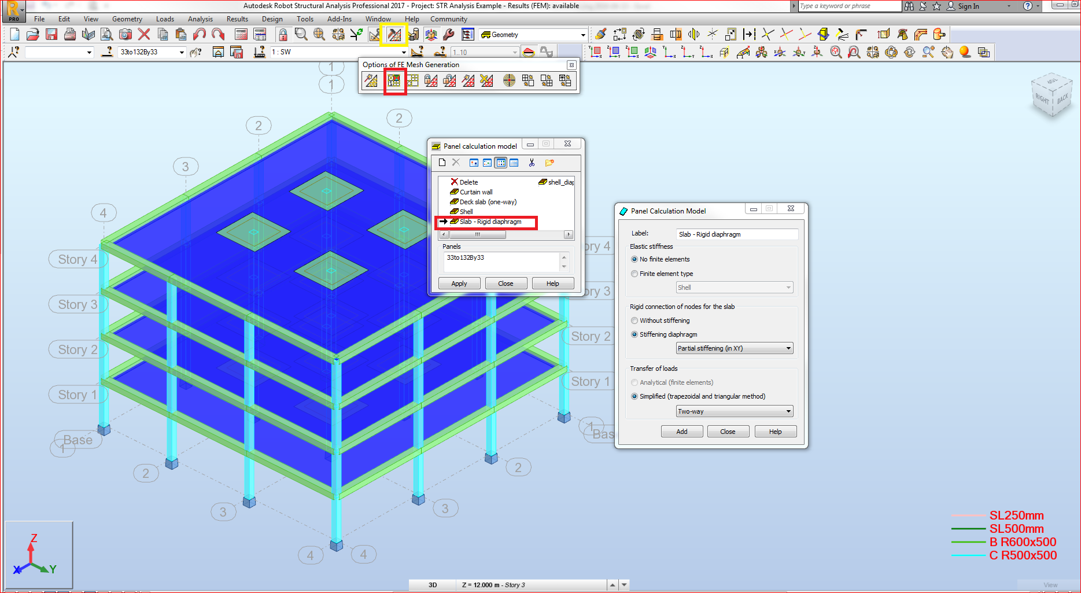The image size is (1081, 593).
Task: Open the Analysis menu
Action: pos(200,19)
